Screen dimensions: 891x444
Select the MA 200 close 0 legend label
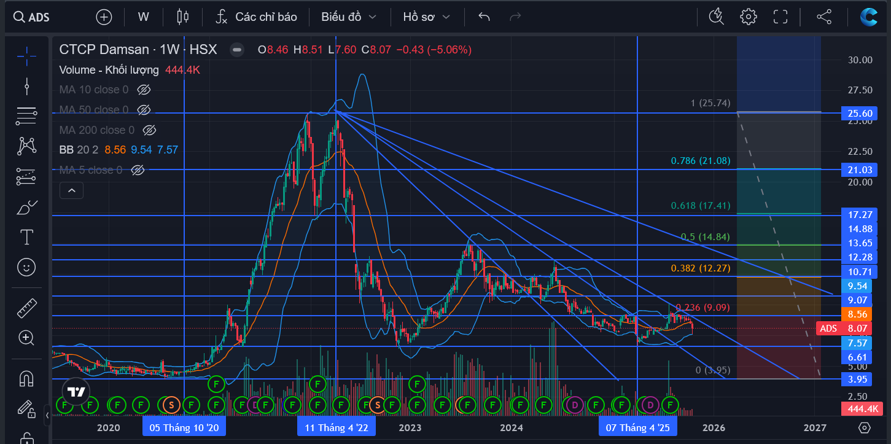tap(97, 130)
